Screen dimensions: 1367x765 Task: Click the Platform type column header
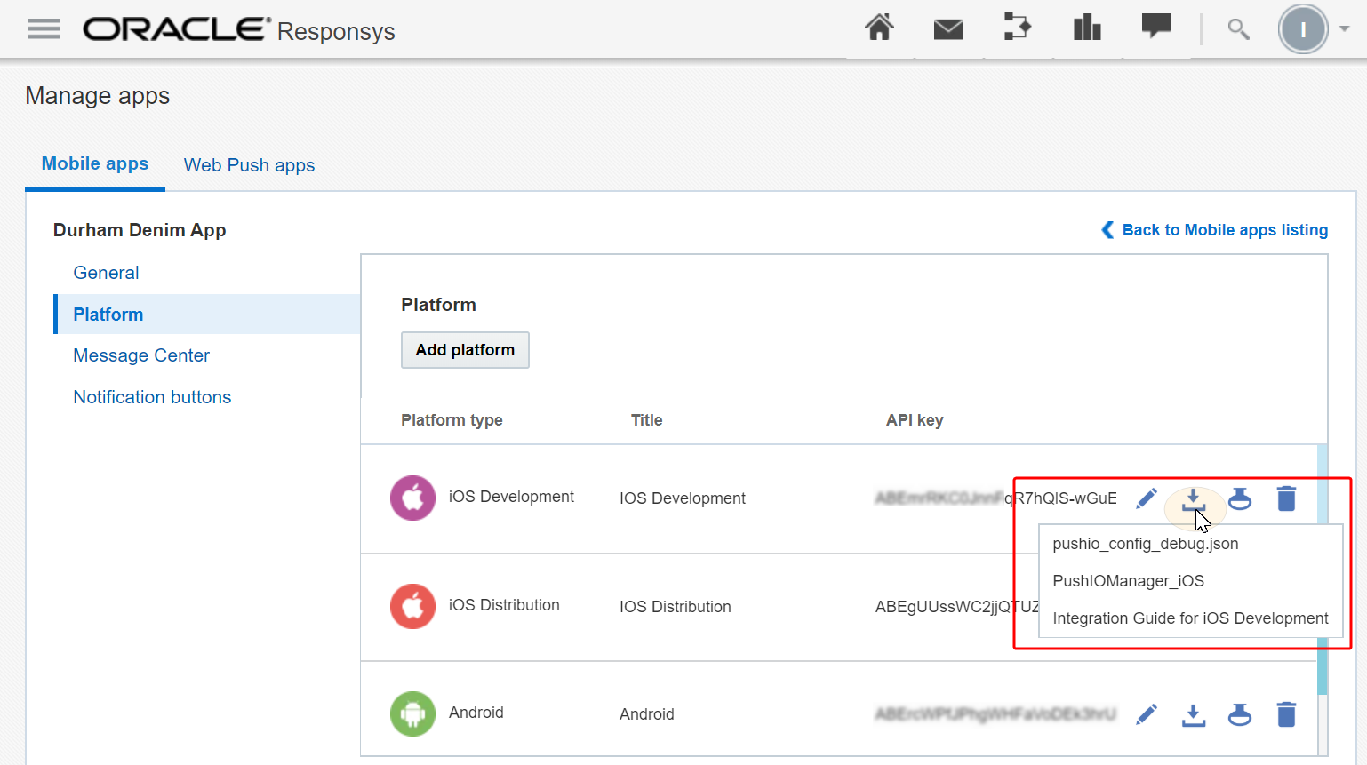[452, 420]
